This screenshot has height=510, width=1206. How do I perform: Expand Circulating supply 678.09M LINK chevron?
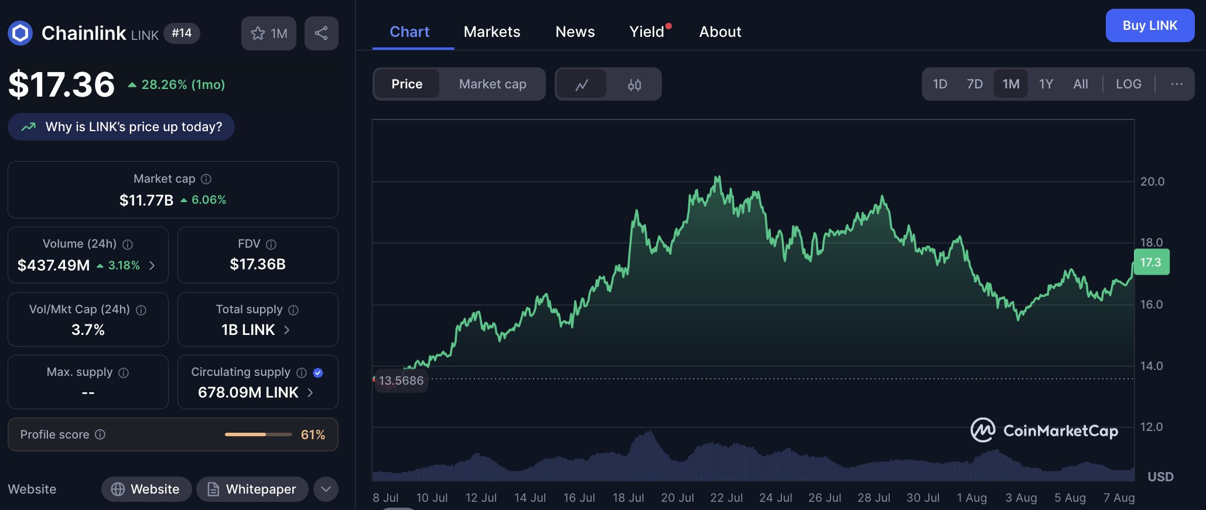coord(310,393)
